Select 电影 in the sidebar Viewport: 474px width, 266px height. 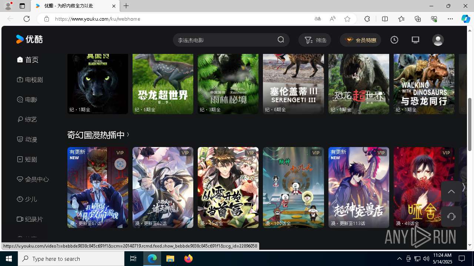click(x=27, y=100)
